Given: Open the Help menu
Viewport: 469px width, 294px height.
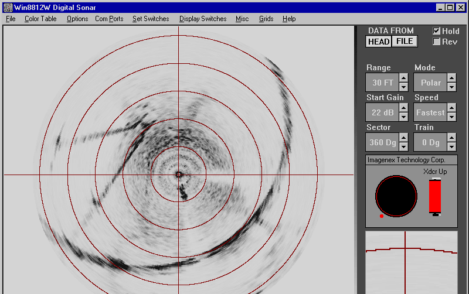Looking at the screenshot, I should 289,19.
